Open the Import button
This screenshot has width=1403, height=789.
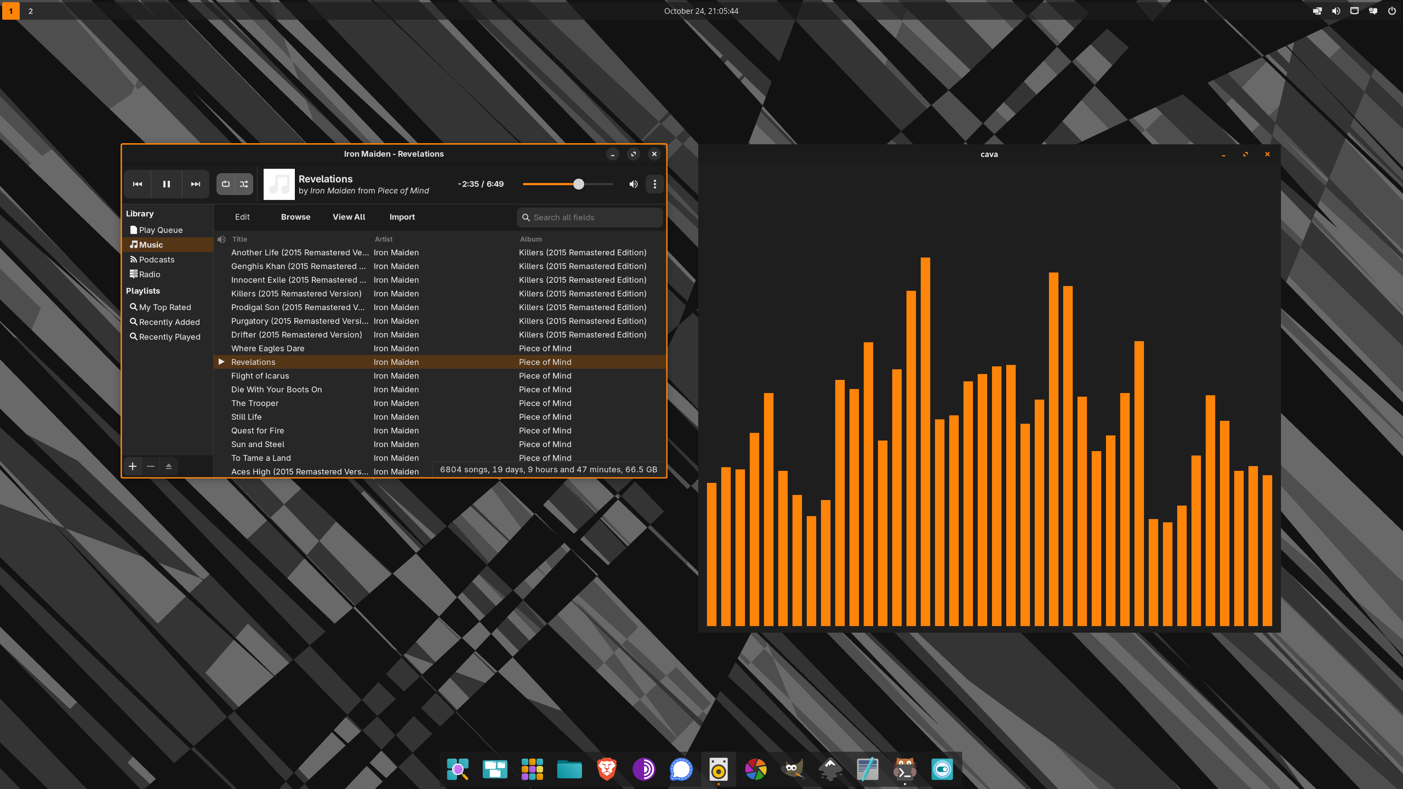(402, 217)
